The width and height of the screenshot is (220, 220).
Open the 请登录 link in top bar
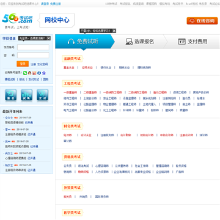coord(45,4)
